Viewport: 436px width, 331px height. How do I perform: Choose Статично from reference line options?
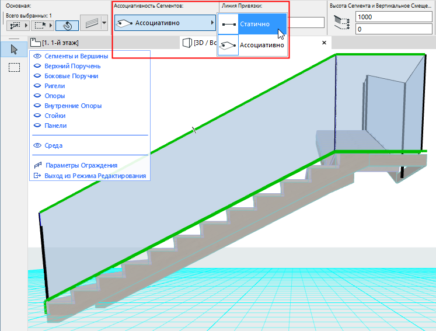coord(252,24)
